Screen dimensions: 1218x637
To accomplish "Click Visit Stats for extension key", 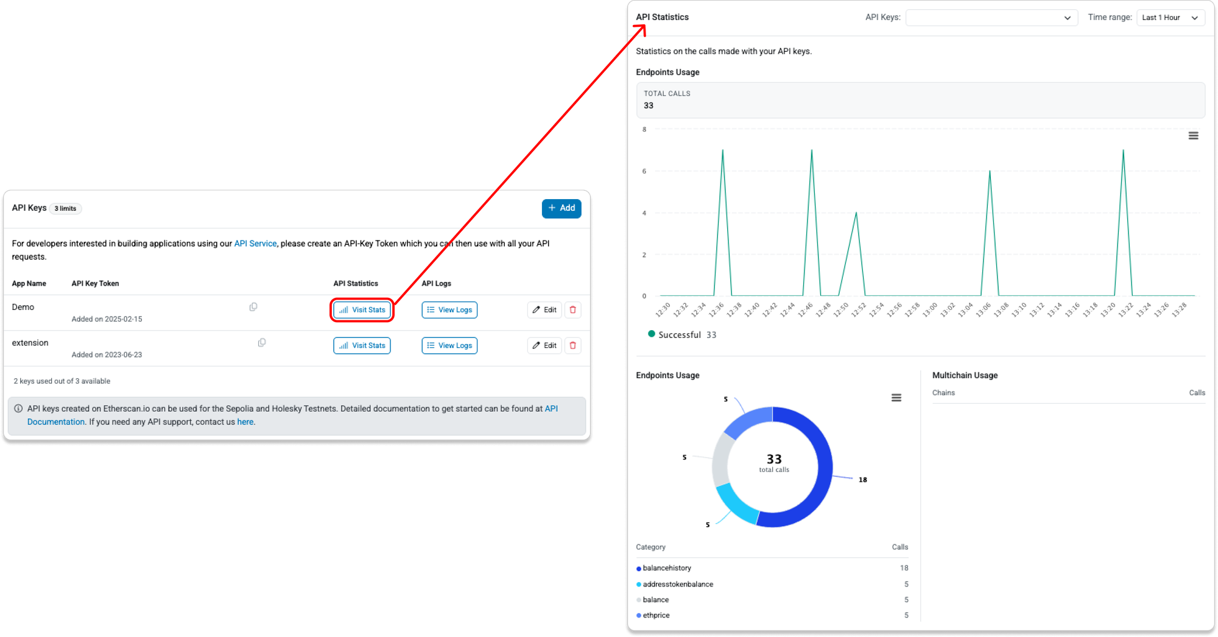I will [362, 346].
